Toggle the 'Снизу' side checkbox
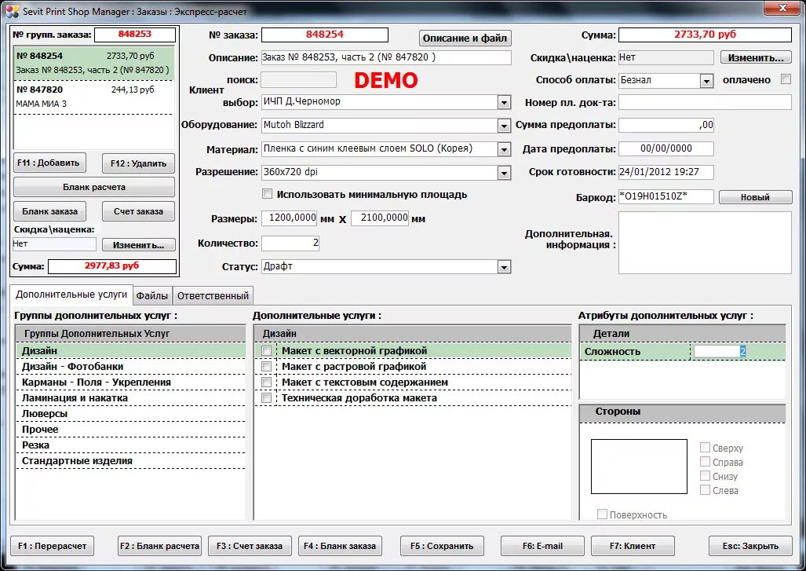 (x=706, y=476)
